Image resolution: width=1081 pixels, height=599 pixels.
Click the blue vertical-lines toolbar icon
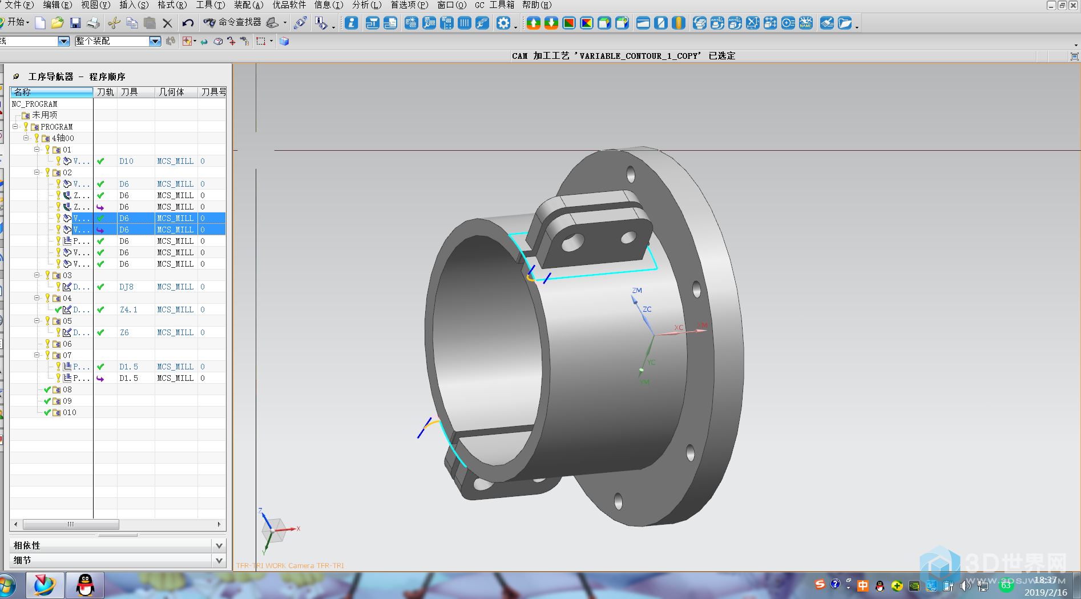pos(465,23)
